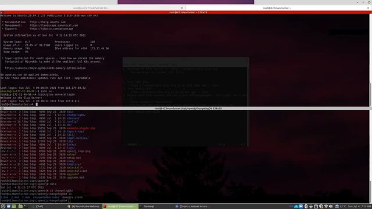Click the 'apt list --upgradable' hint line
372x209 pixels.
coord(45,78)
